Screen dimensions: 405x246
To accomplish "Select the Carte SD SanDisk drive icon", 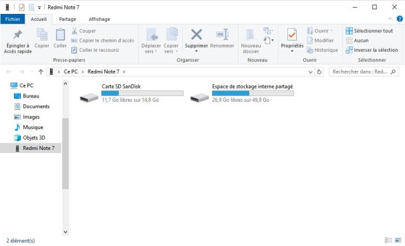I will 89,98.
